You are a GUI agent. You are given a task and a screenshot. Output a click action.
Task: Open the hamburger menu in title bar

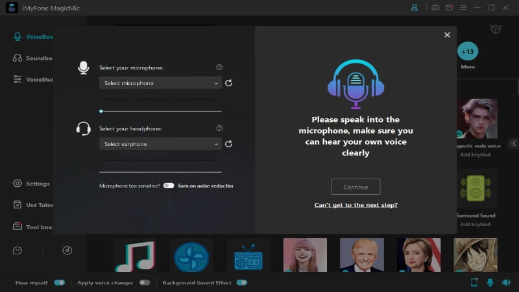(463, 8)
